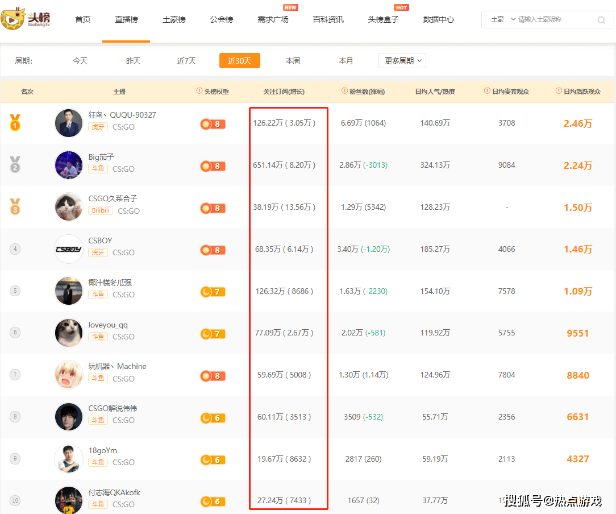Click the search magnifier icon

[x=601, y=20]
